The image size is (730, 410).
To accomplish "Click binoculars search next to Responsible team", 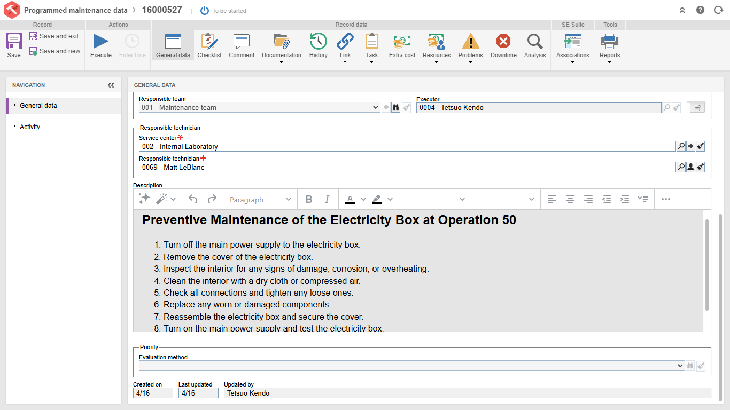I will (396, 107).
